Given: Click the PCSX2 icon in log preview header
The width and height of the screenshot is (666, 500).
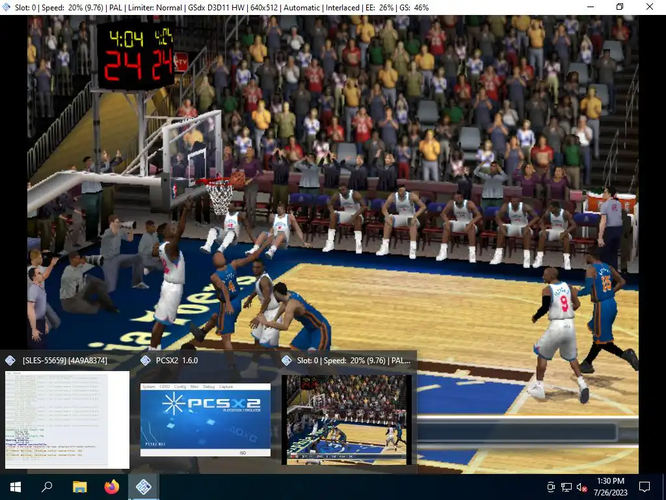Looking at the screenshot, I should tap(10, 361).
